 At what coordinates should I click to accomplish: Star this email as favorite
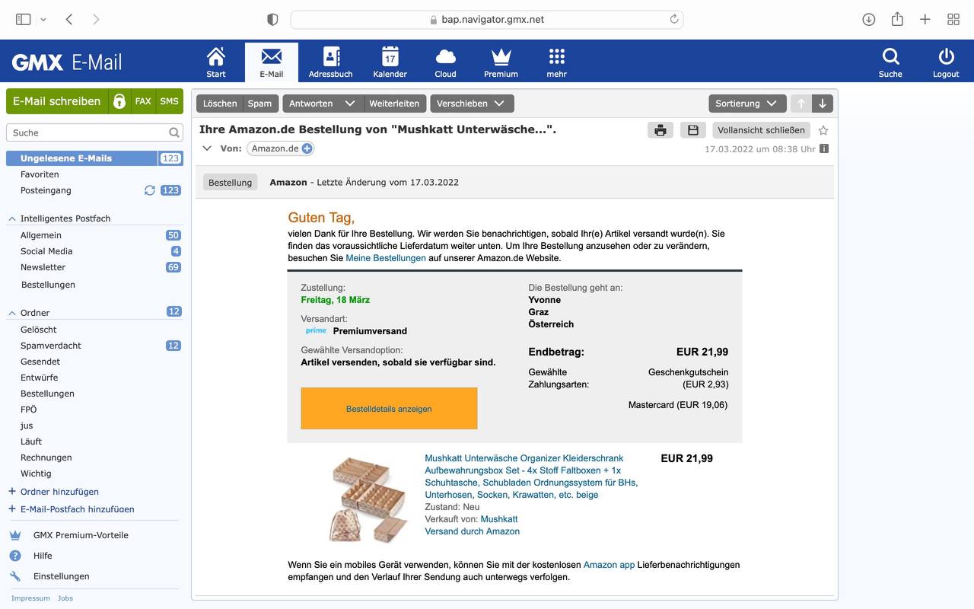point(823,130)
